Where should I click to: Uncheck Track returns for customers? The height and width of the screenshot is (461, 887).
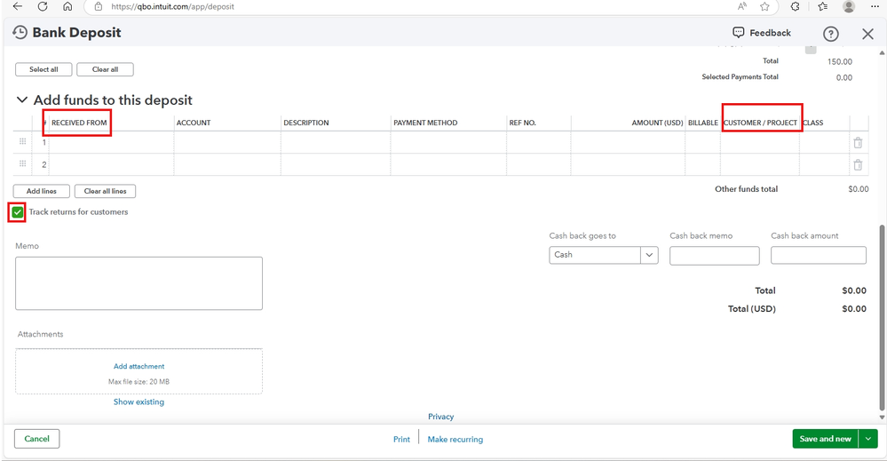tap(18, 212)
